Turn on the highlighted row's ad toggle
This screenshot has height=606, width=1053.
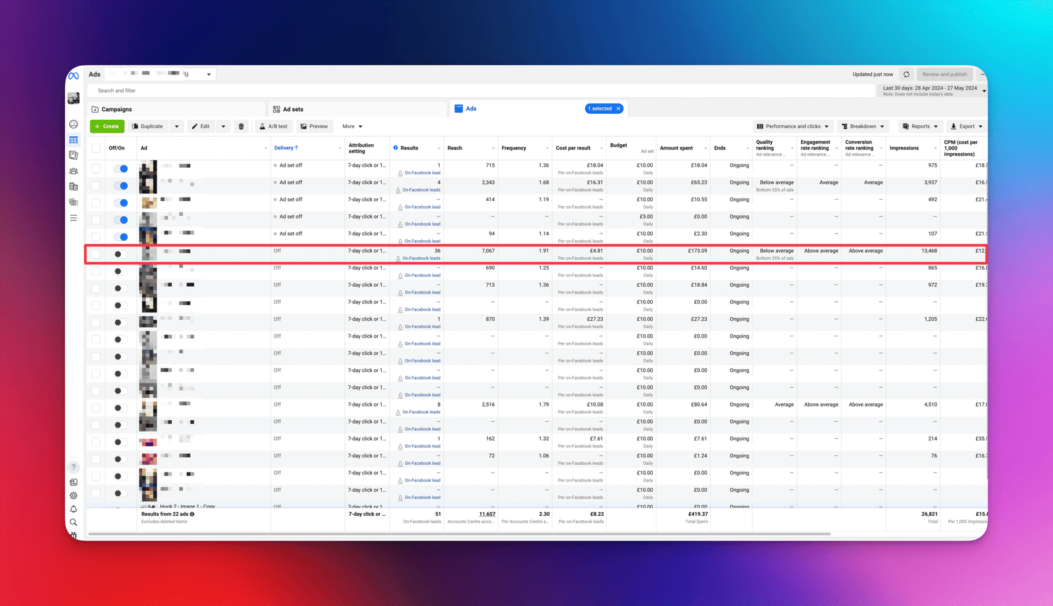pyautogui.click(x=120, y=254)
